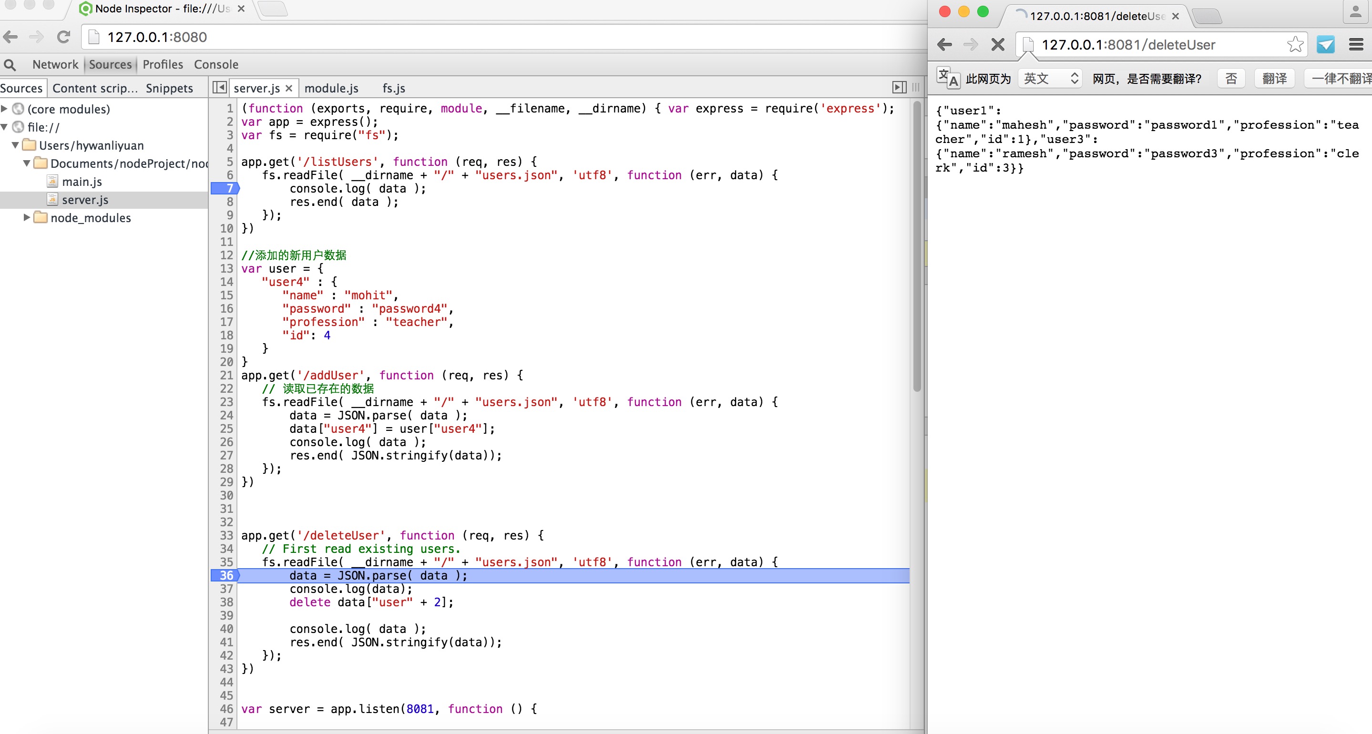This screenshot has height=734, width=1372.
Task: Click the main.js file icon in tree
Action: pos(52,182)
